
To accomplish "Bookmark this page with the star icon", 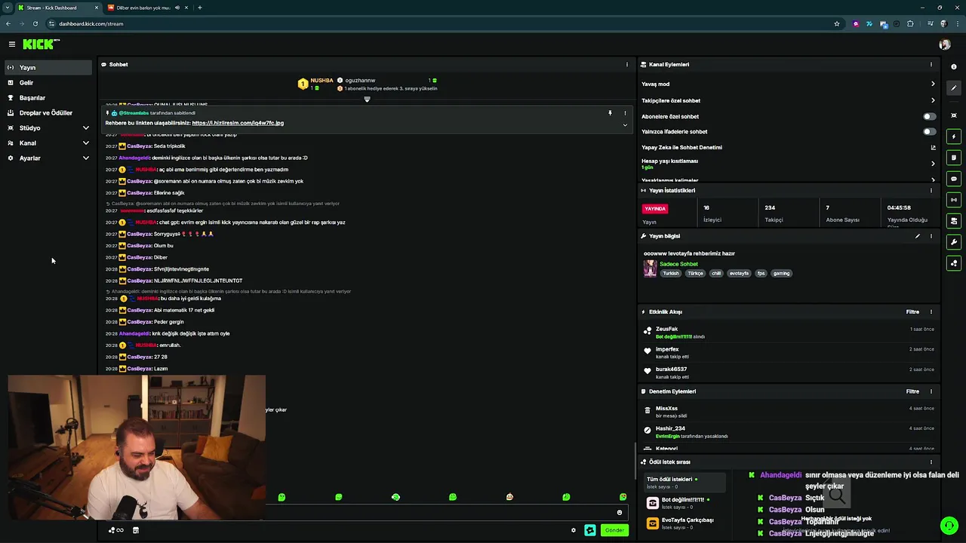I will (837, 23).
